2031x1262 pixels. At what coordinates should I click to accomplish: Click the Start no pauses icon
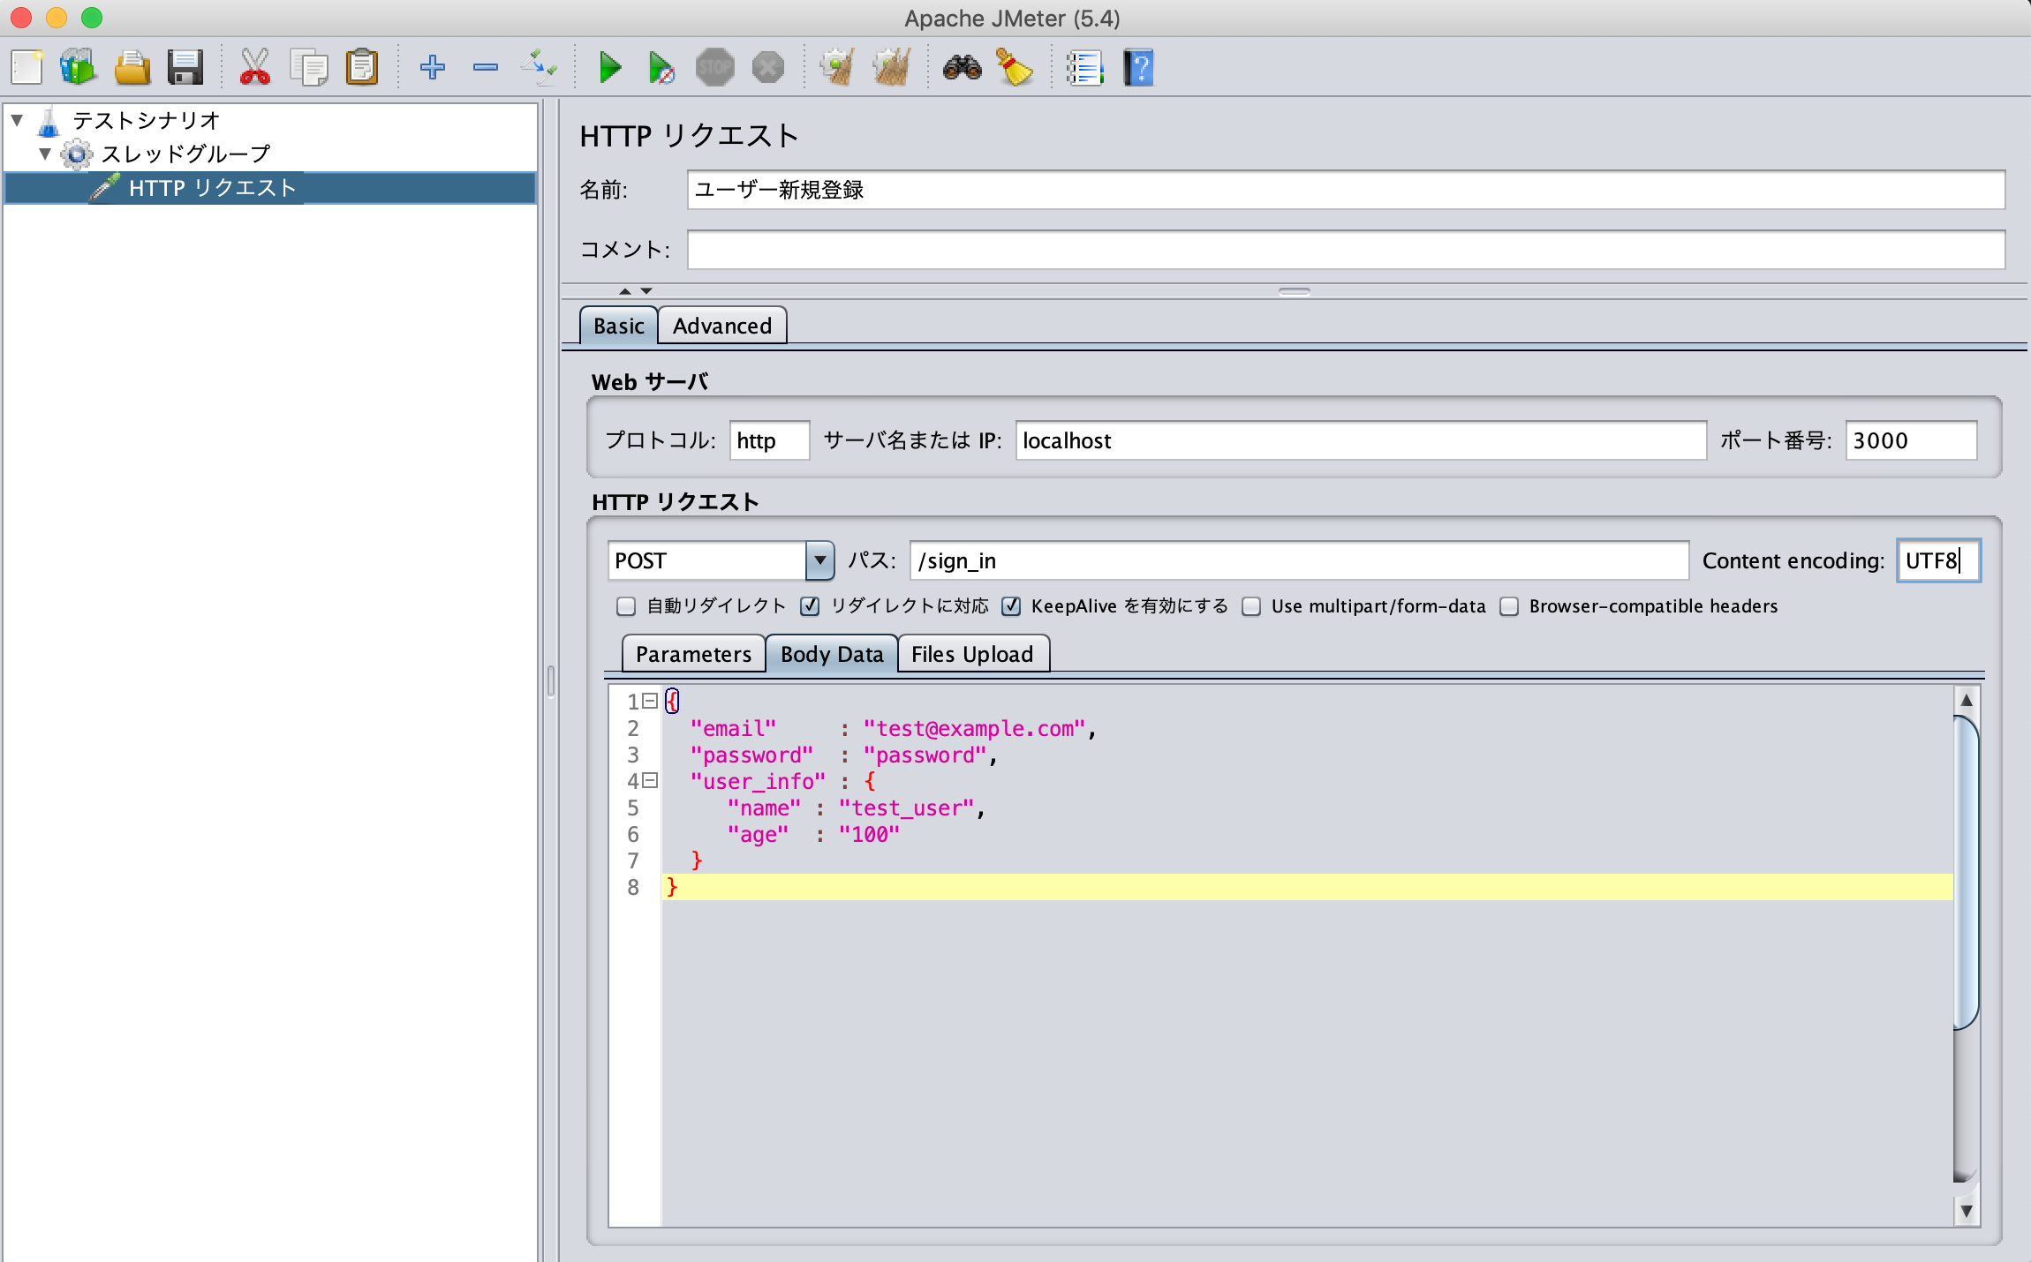(661, 67)
